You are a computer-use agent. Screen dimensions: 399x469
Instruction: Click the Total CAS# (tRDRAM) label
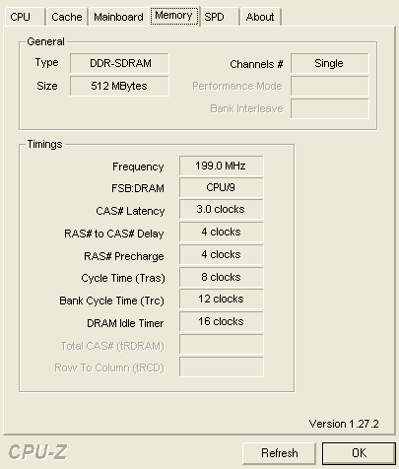(112, 346)
